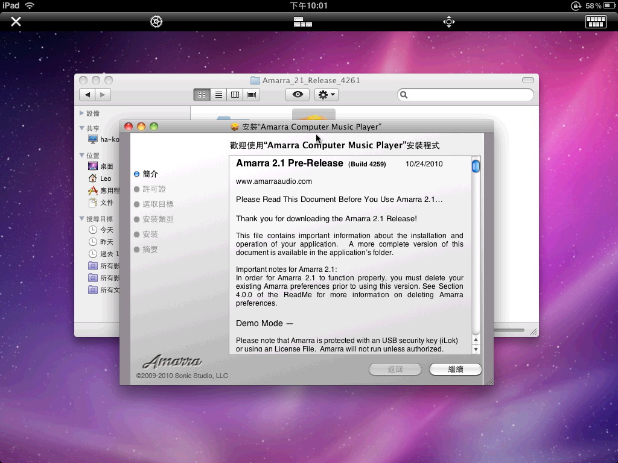Select the 簡介 installer step
The width and height of the screenshot is (618, 463).
pos(146,174)
